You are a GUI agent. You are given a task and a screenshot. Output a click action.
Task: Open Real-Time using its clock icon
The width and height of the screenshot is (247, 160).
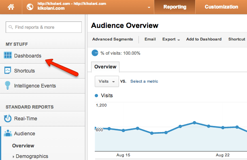click(8, 118)
